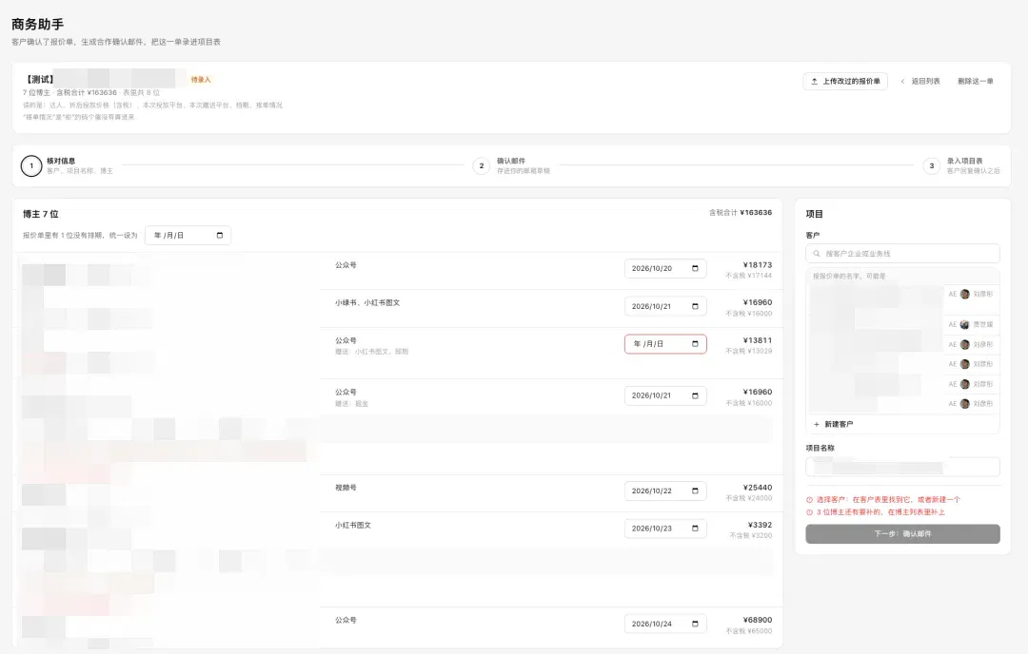The width and height of the screenshot is (1028, 654).
Task: Click the AE avatar next to 贾世媛
Action: click(x=964, y=325)
